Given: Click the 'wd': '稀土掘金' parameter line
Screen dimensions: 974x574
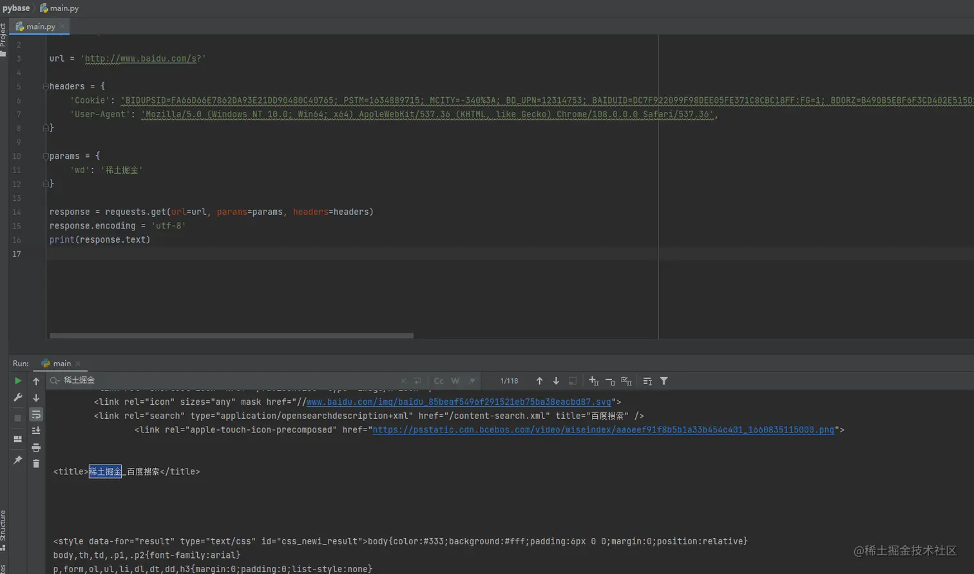Looking at the screenshot, I should [x=106, y=170].
